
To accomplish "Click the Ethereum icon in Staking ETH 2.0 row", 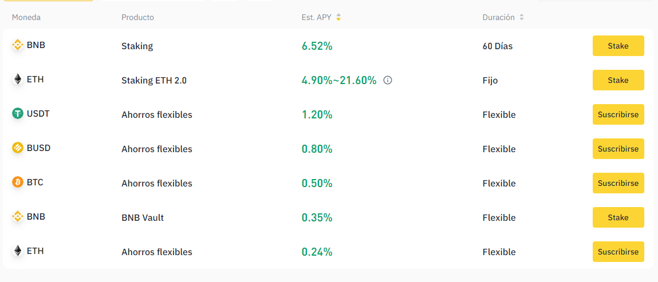I will [18, 80].
